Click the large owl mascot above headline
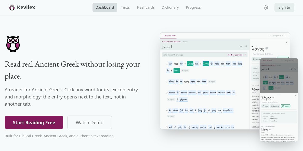 click(13, 44)
